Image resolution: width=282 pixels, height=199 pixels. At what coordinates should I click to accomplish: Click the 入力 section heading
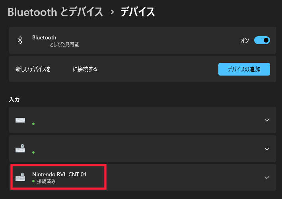[x=14, y=99]
